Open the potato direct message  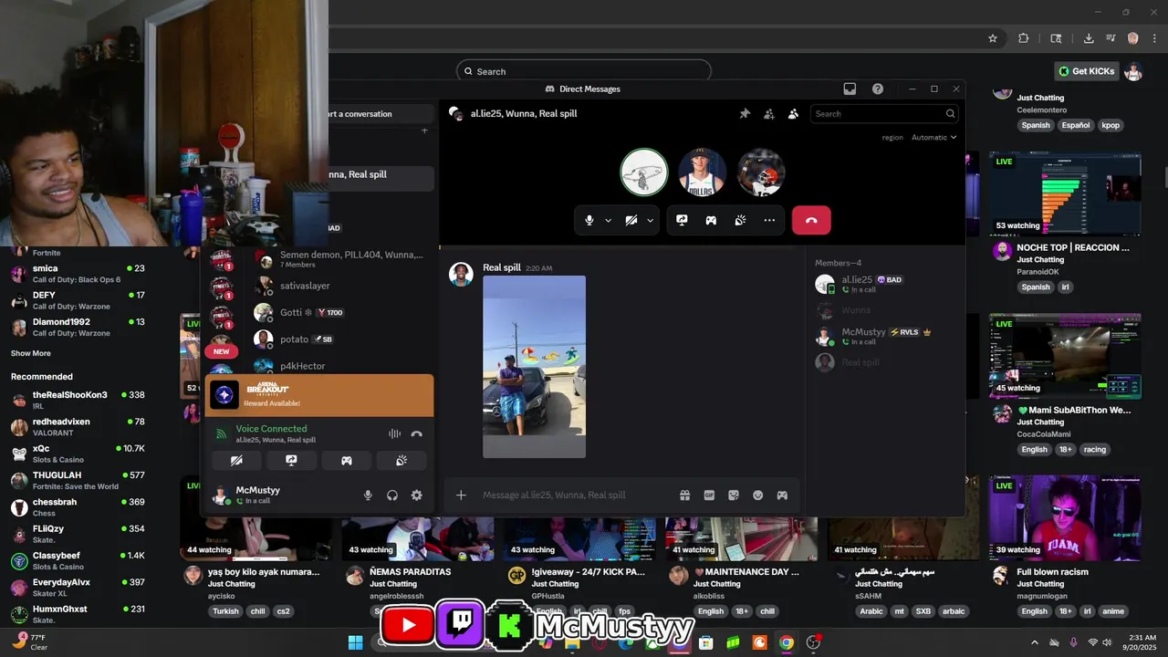click(341, 339)
